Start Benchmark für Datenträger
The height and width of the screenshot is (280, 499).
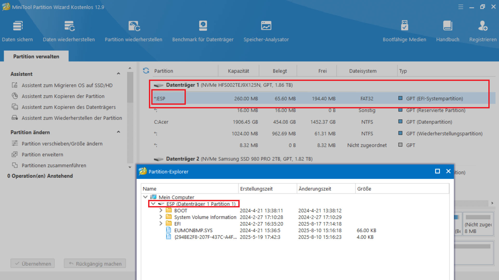point(203,31)
